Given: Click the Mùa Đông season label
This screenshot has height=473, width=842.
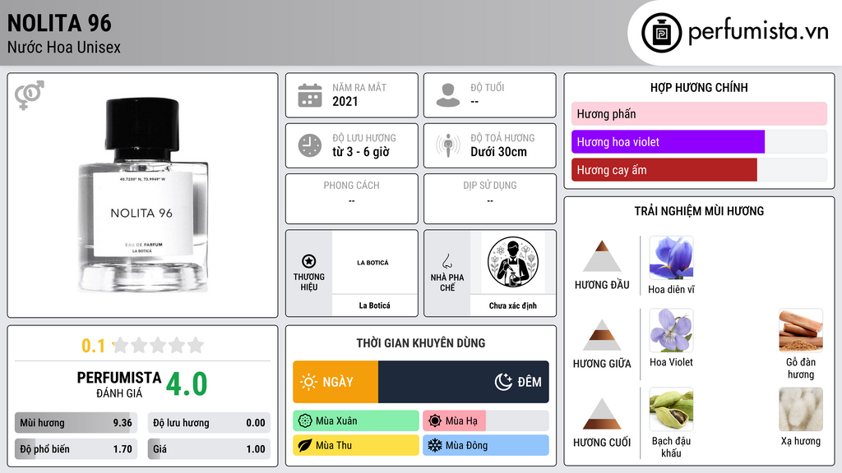Looking at the screenshot, I should click(x=467, y=445).
